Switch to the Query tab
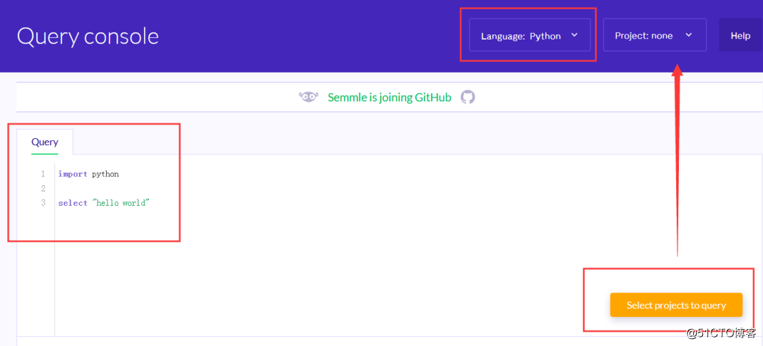Screen dimensions: 763x346 (45, 142)
